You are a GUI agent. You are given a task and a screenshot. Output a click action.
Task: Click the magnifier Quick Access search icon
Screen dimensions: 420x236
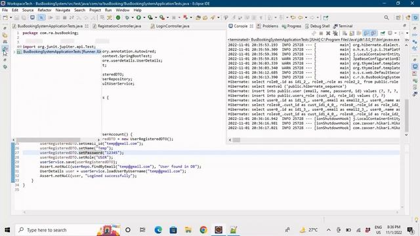(x=387, y=18)
